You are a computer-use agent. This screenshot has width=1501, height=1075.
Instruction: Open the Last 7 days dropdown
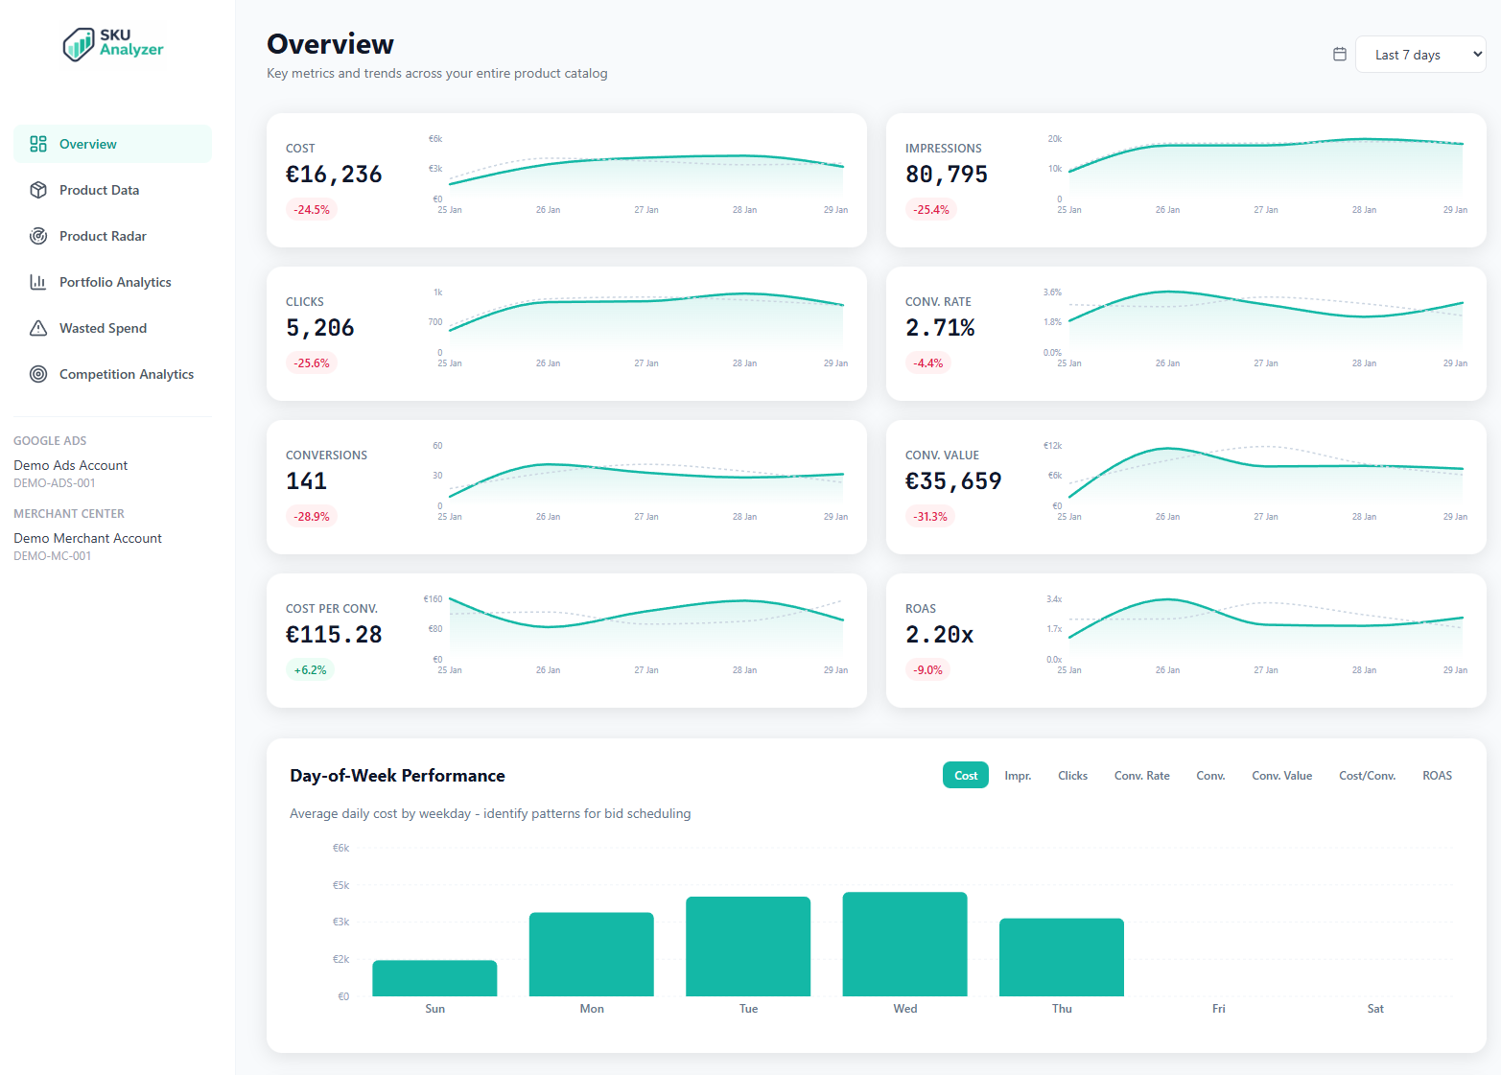[x=1420, y=55]
